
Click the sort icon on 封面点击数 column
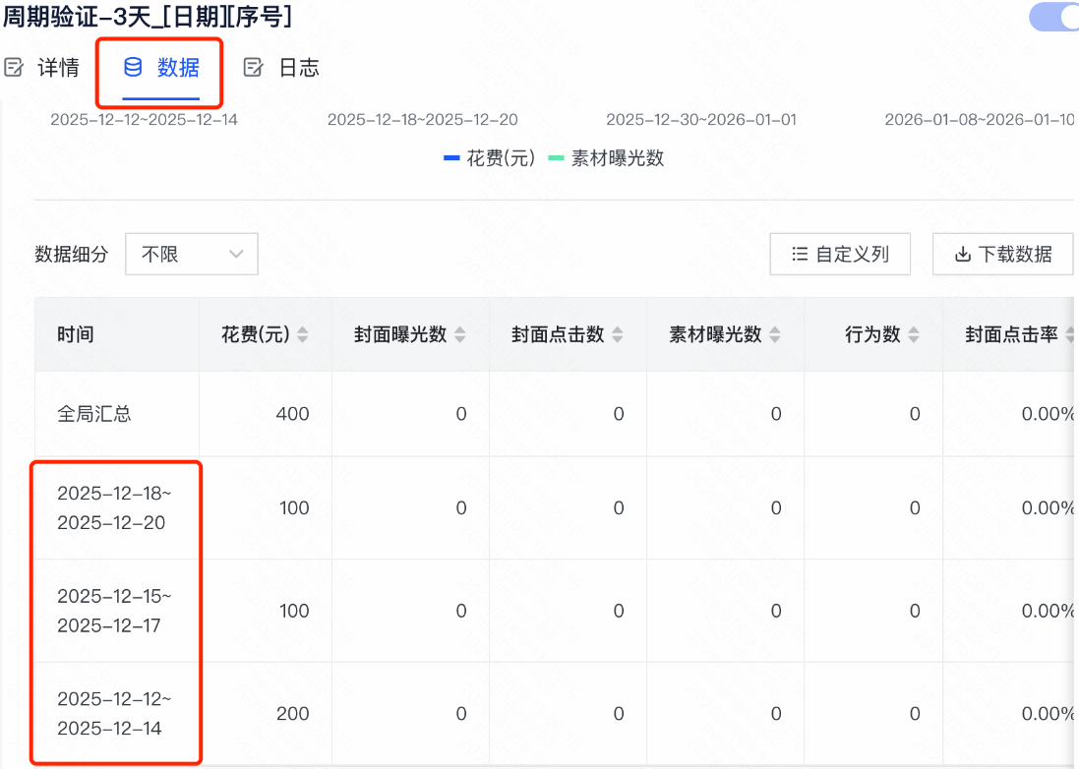pos(618,334)
